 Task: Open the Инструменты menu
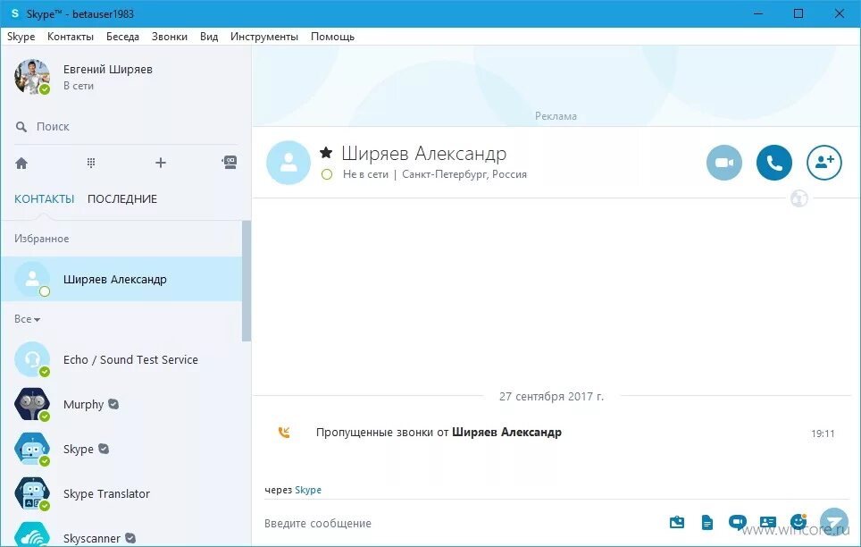(264, 37)
